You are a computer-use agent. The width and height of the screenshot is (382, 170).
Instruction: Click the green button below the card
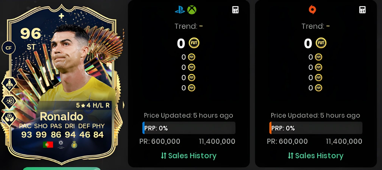tap(62, 168)
